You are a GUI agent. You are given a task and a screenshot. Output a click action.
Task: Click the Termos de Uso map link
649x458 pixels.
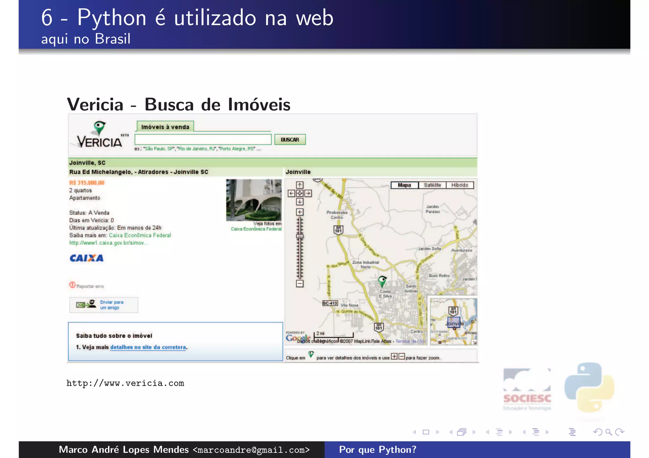pyautogui.click(x=410, y=341)
